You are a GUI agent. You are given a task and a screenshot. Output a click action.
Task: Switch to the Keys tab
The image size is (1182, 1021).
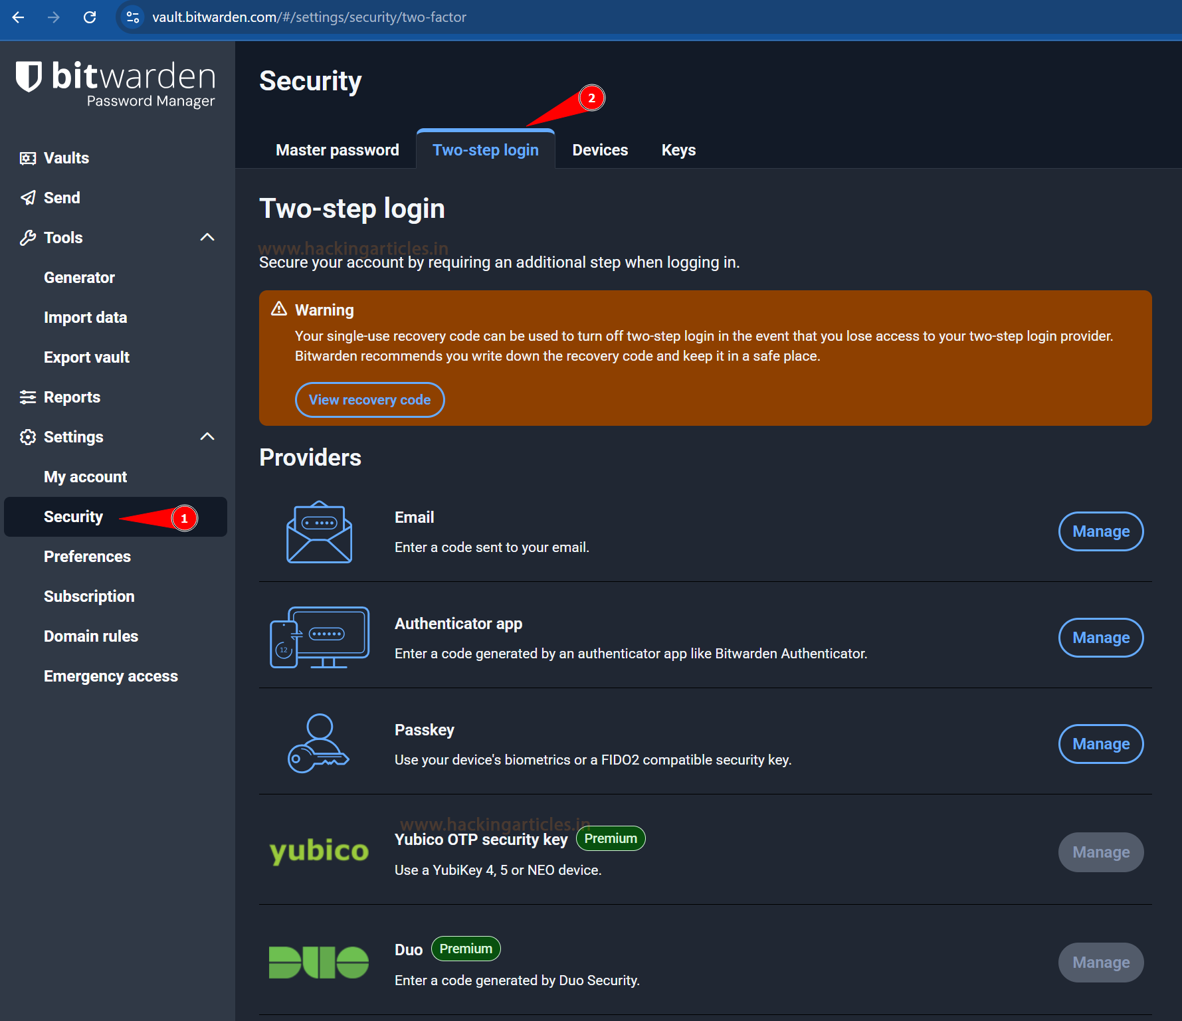click(678, 150)
